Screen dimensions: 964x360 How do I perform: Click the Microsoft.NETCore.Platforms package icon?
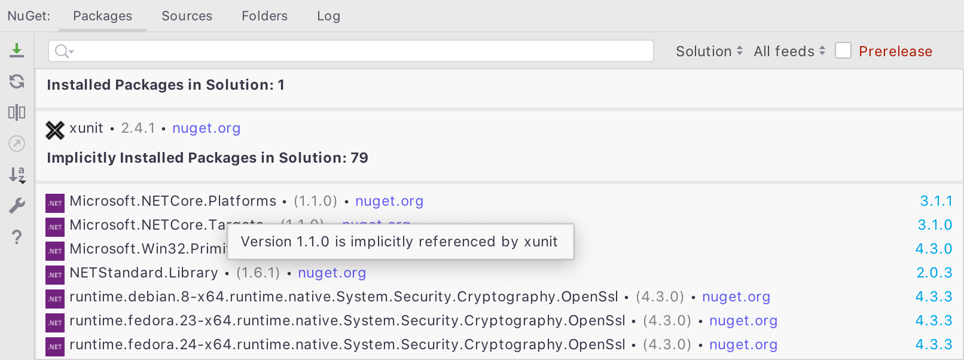55,203
